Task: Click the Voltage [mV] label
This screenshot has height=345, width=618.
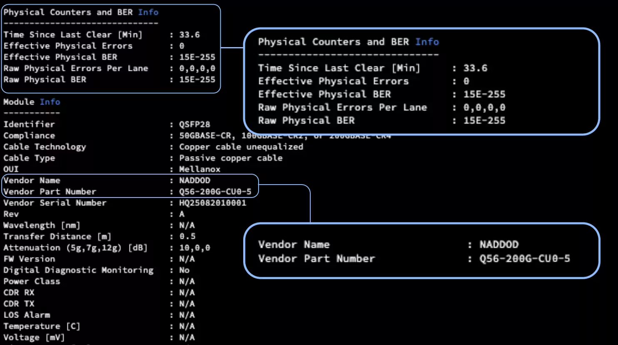Action: (34, 337)
